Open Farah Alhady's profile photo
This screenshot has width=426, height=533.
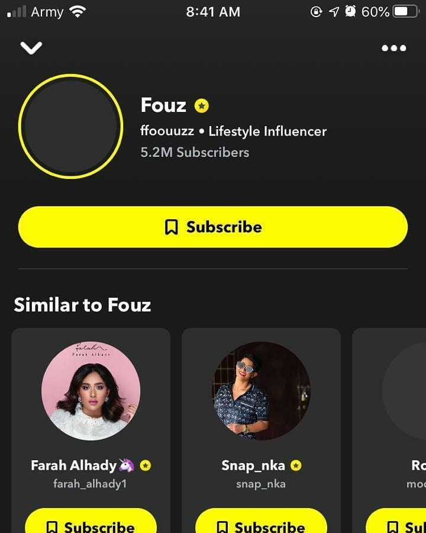coord(91,391)
